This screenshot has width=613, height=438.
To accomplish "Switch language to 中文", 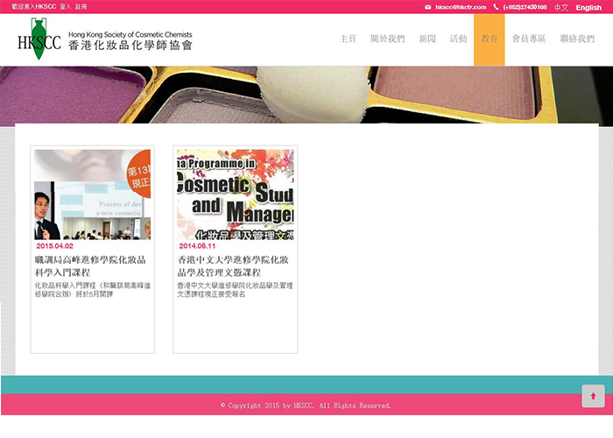I will [x=561, y=7].
